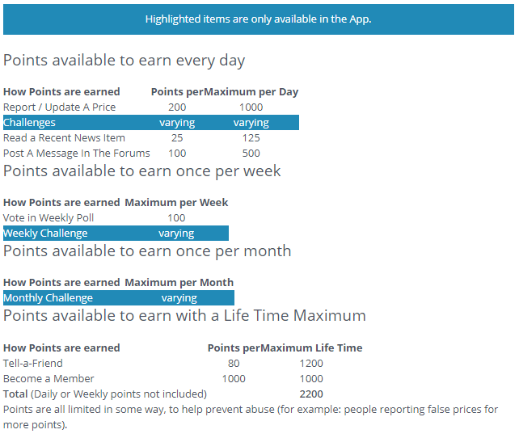Select the "Vote in Weekly Poll" row

49,218
